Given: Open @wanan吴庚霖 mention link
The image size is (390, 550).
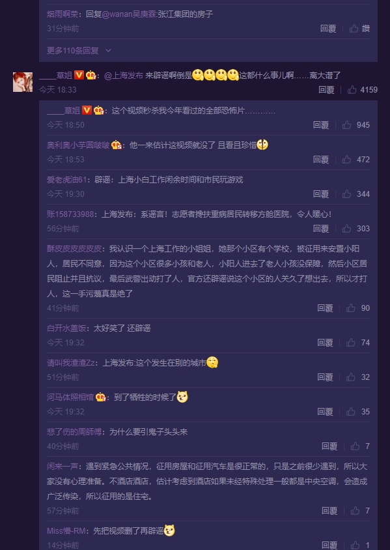Looking at the screenshot, I should (x=130, y=14).
